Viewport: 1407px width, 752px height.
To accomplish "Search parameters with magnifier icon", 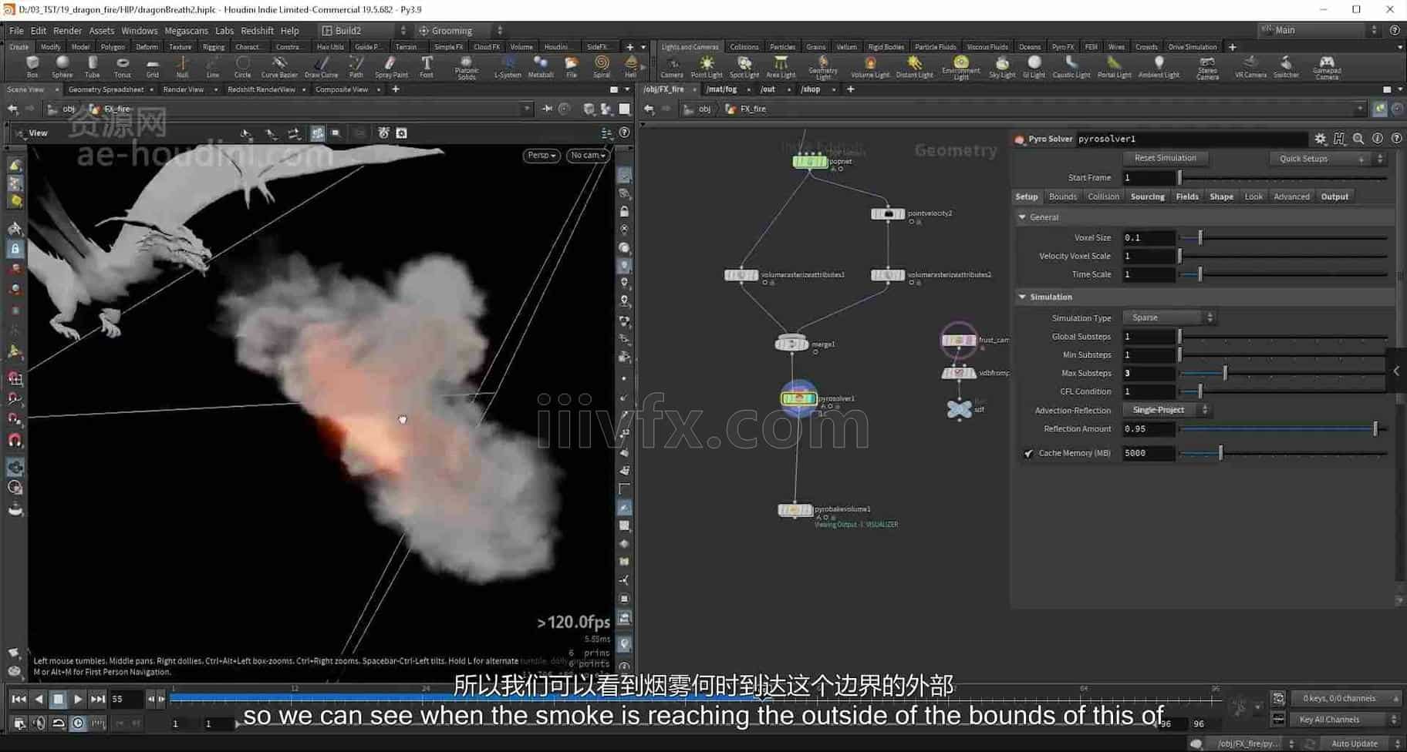I will 1358,139.
